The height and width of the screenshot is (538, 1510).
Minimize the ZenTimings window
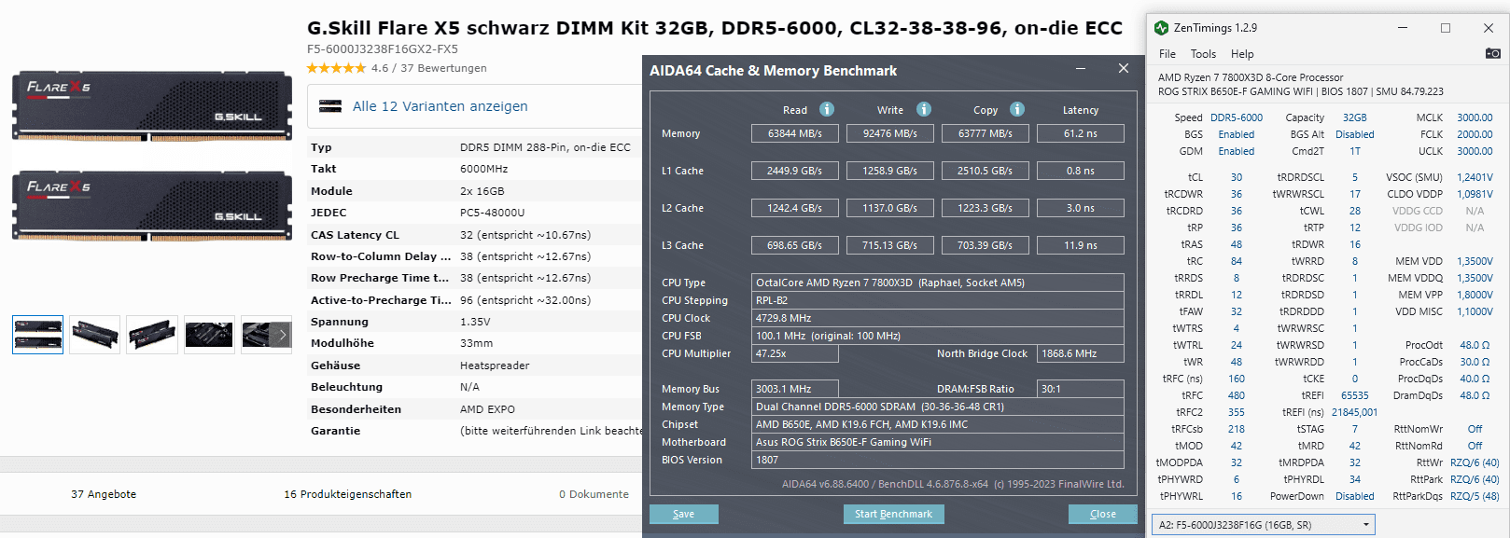[1403, 28]
